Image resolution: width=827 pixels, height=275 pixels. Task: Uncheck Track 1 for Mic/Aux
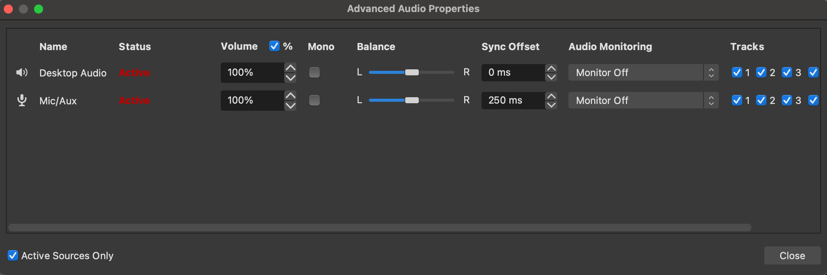point(737,100)
